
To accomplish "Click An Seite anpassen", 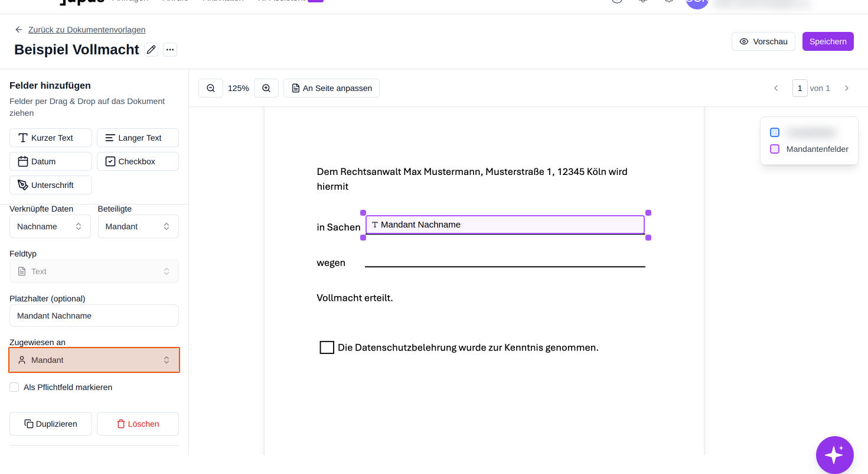I will (x=331, y=88).
